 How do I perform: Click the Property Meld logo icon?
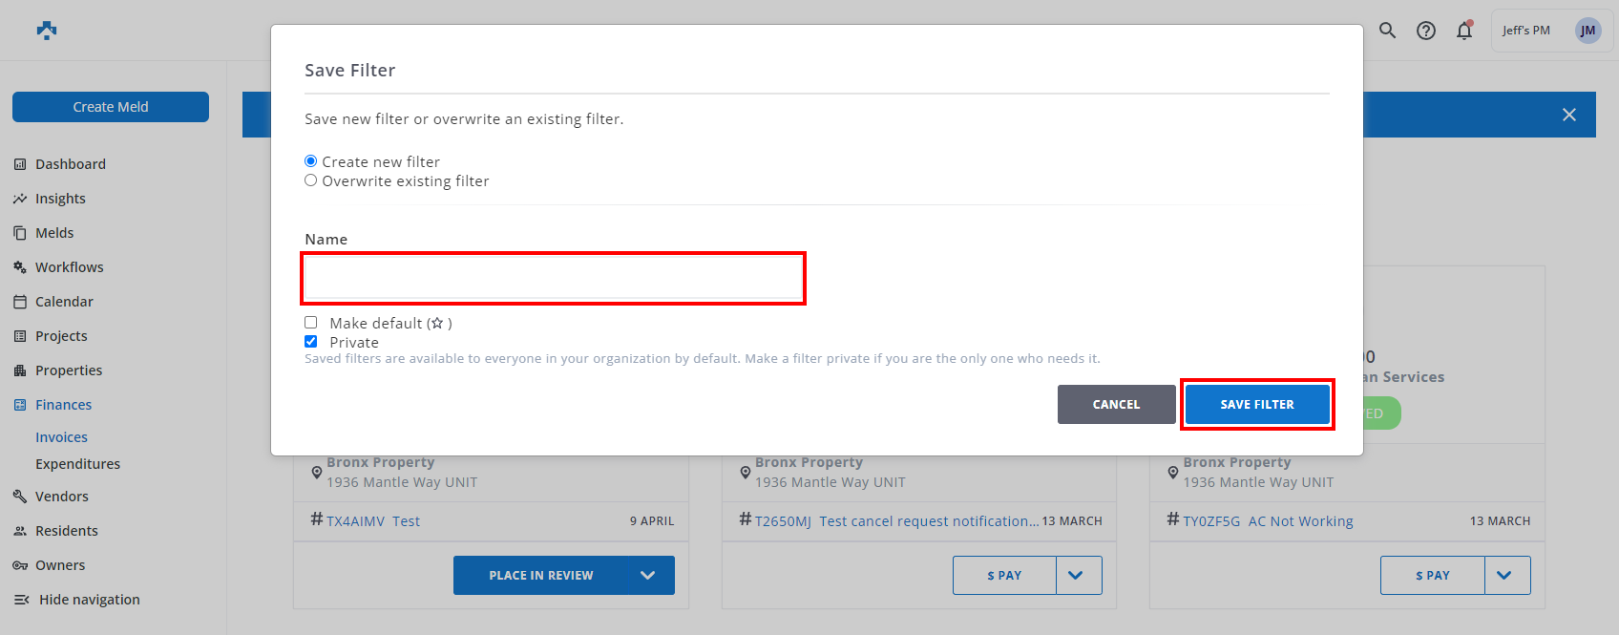[47, 31]
